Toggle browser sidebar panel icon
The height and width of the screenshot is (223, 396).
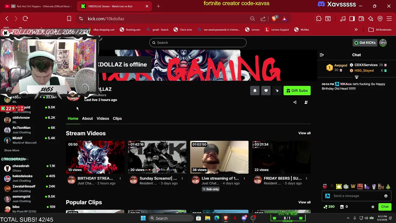click(x=352, y=19)
